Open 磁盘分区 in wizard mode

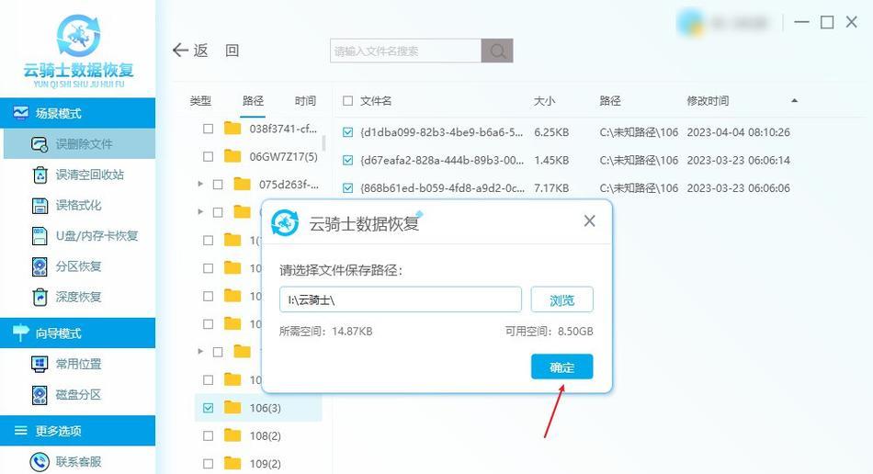click(78, 395)
